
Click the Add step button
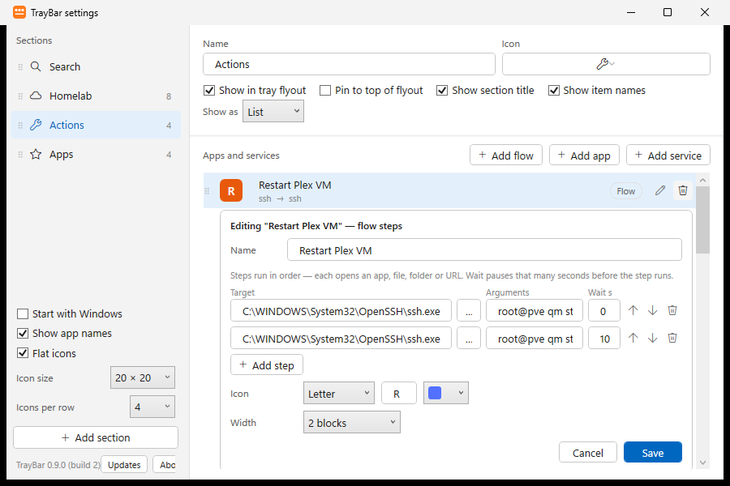tap(267, 365)
